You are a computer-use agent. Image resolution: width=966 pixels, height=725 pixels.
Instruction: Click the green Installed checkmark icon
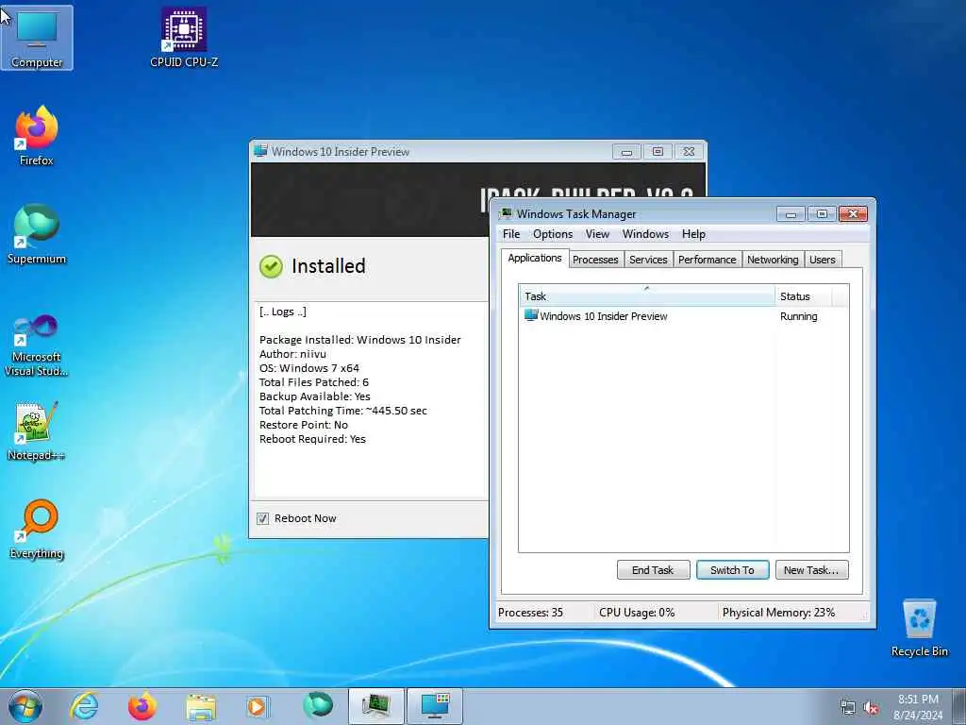point(271,266)
